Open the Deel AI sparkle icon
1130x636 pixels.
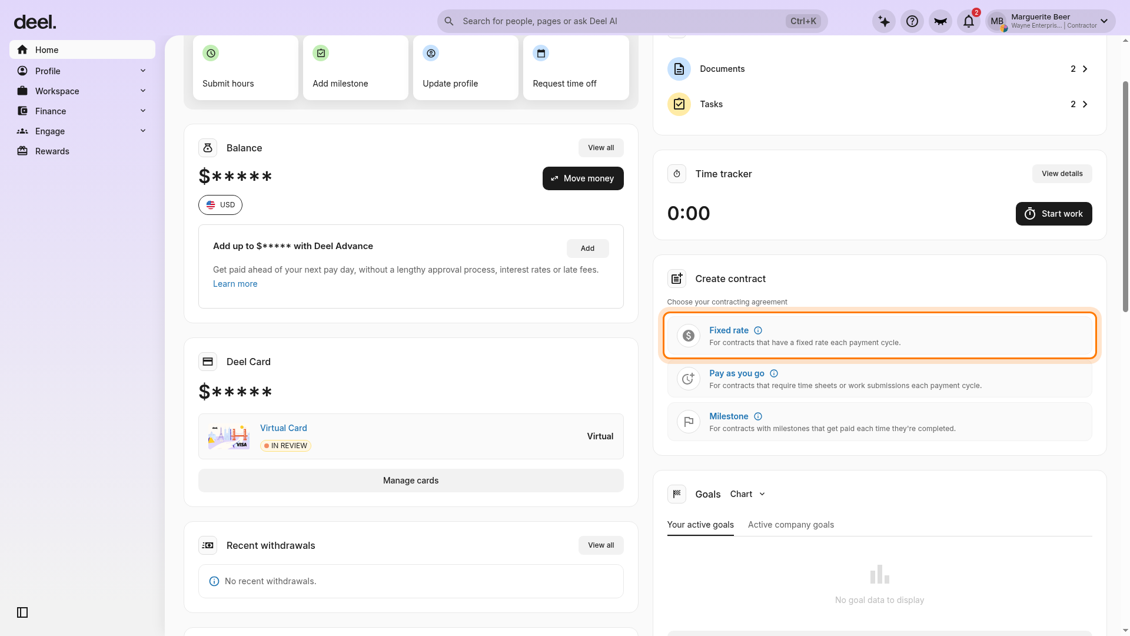[x=883, y=21]
